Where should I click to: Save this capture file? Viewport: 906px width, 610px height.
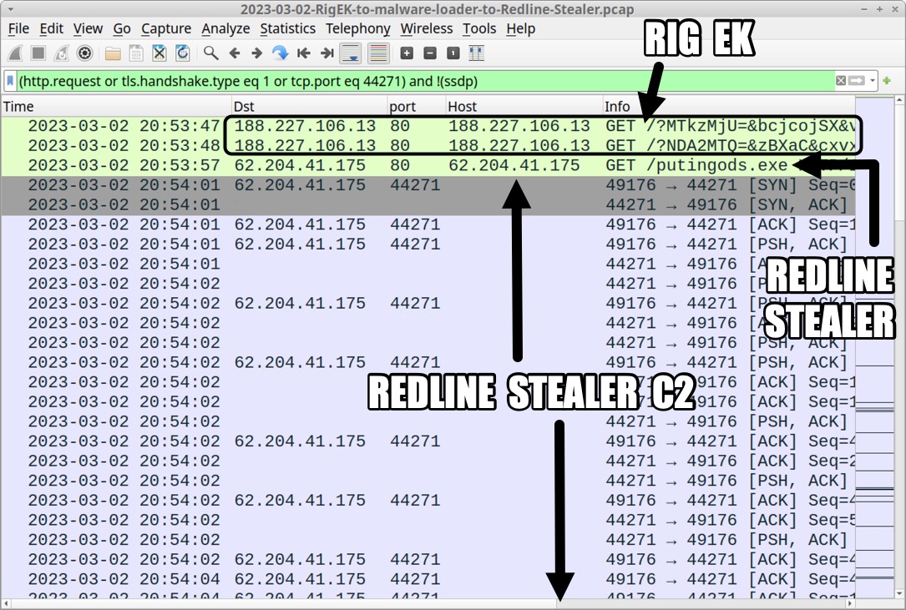click(136, 53)
